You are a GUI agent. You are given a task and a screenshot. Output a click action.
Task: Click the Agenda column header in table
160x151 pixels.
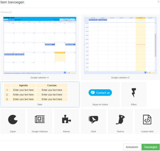pos(23,85)
